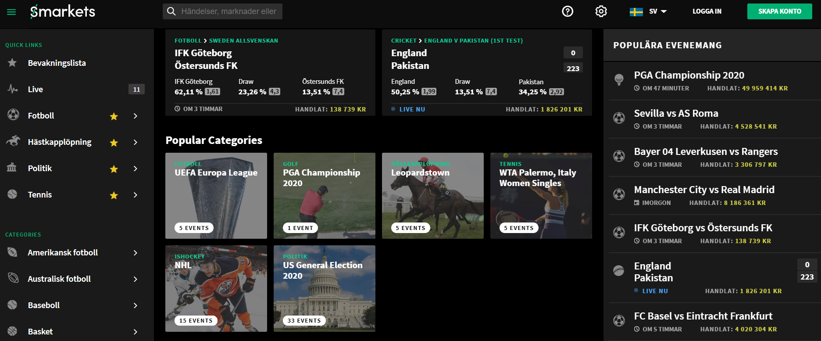821x341 pixels.
Task: Click the cricket icon beside England Pakistan popular event
Action: [x=619, y=270]
